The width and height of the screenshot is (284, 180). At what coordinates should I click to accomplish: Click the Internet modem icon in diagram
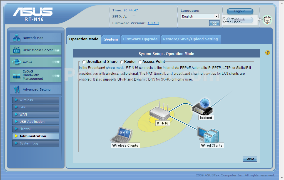202,106
